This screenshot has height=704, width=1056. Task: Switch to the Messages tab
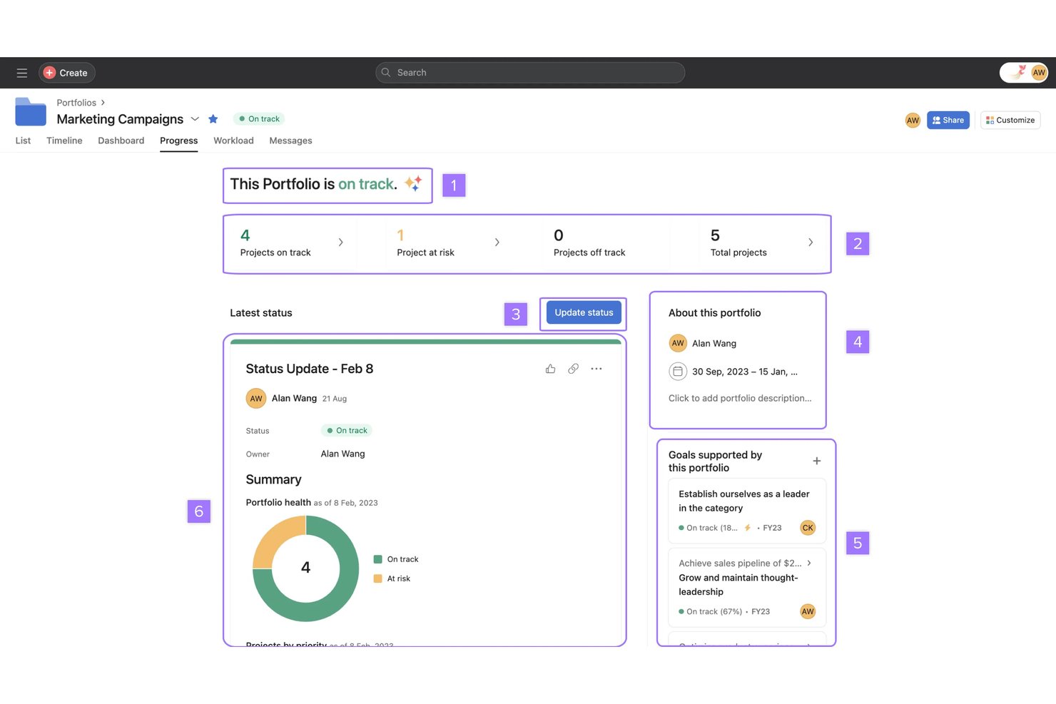(290, 141)
